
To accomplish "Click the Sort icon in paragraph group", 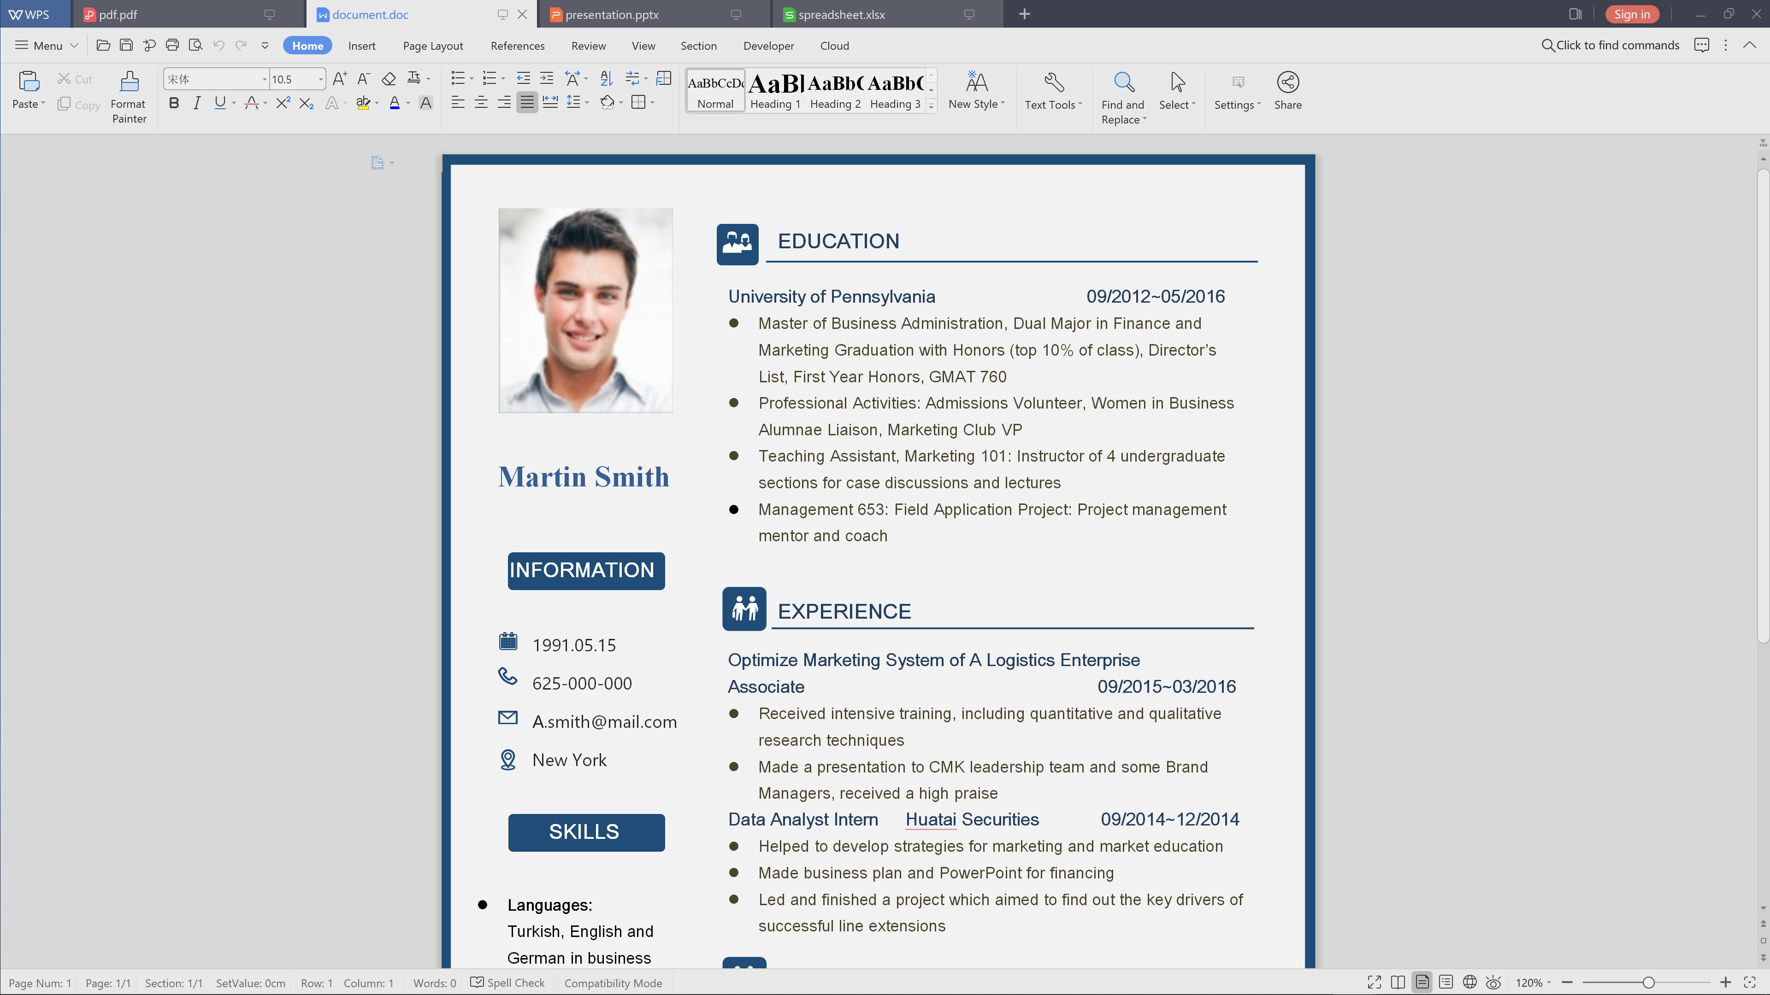I will 606,78.
